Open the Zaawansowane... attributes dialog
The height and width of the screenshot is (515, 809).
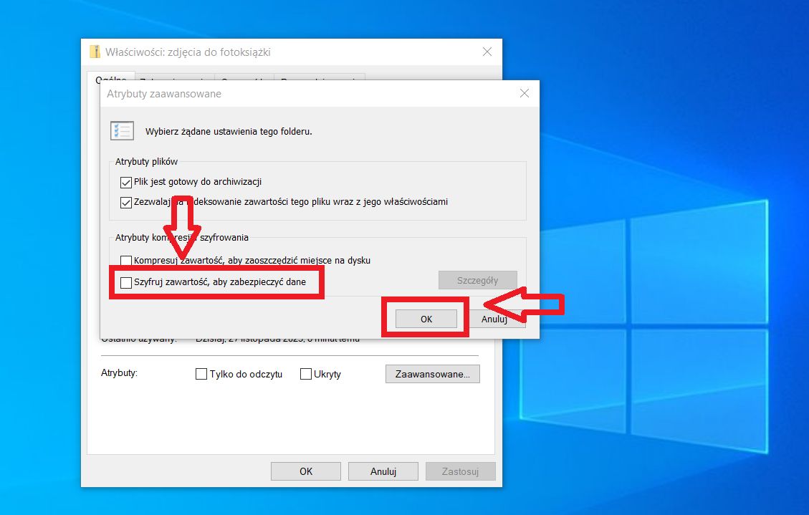point(432,373)
